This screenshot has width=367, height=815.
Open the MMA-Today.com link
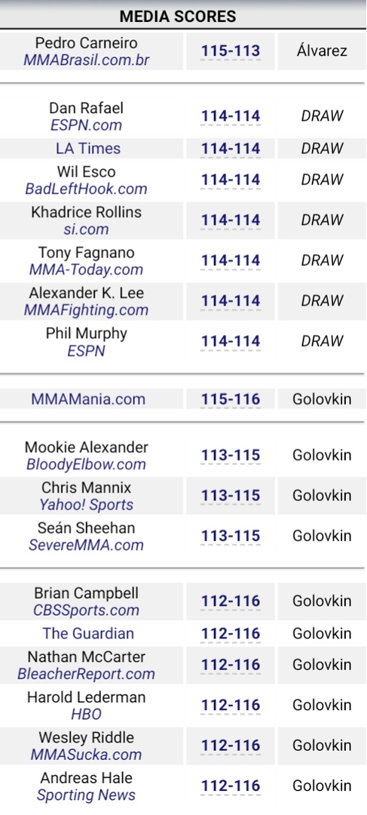(x=86, y=269)
